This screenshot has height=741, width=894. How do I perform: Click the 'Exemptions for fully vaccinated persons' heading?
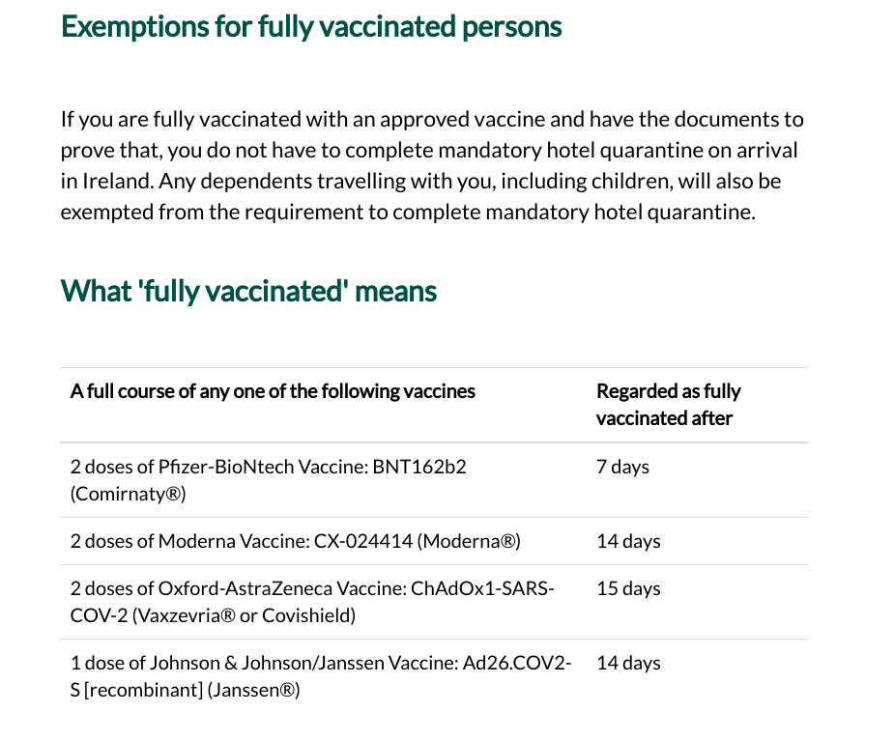point(311,26)
